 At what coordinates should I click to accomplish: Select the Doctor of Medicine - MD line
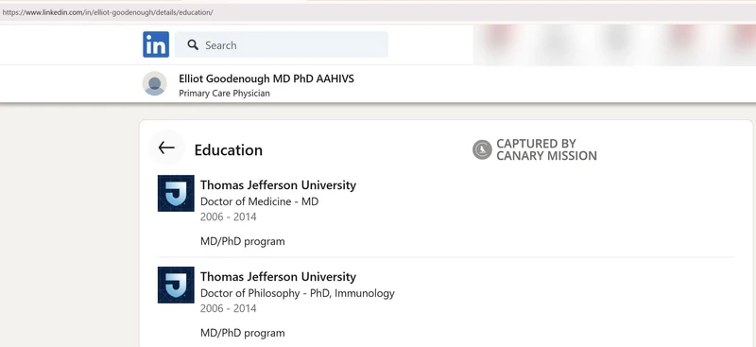coord(259,201)
